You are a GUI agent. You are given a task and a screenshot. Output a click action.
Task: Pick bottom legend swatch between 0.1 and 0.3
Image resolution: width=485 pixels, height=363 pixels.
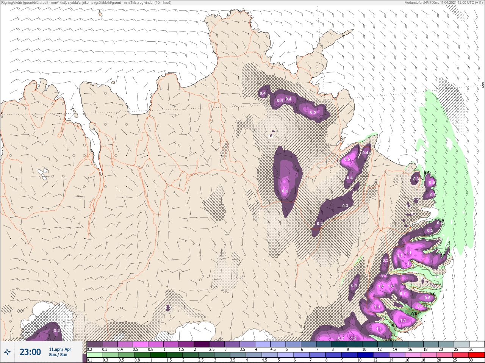[95, 355]
